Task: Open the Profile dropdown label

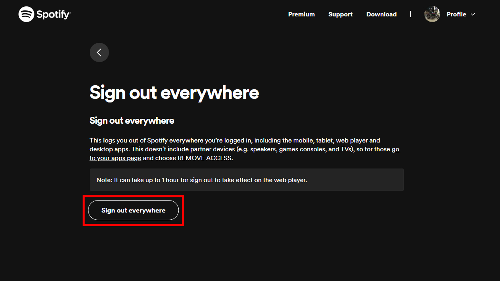Action: (456, 14)
